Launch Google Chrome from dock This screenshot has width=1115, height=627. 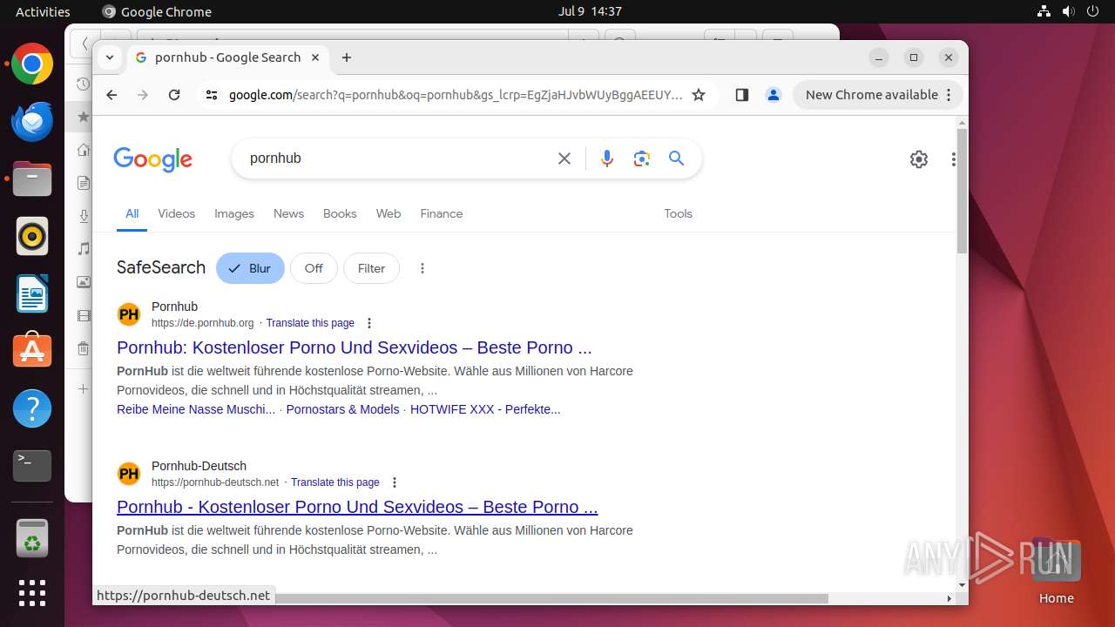[x=32, y=64]
